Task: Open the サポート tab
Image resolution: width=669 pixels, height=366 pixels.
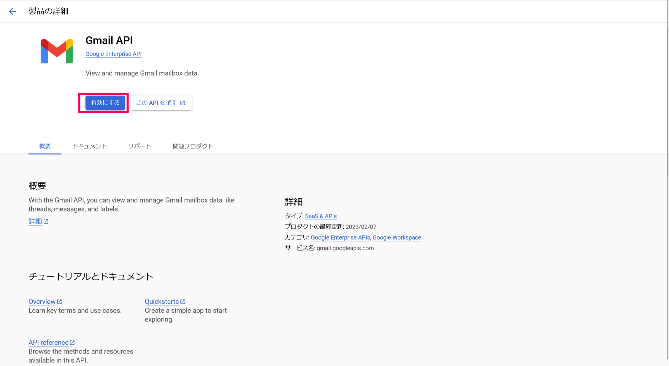Action: click(x=140, y=146)
